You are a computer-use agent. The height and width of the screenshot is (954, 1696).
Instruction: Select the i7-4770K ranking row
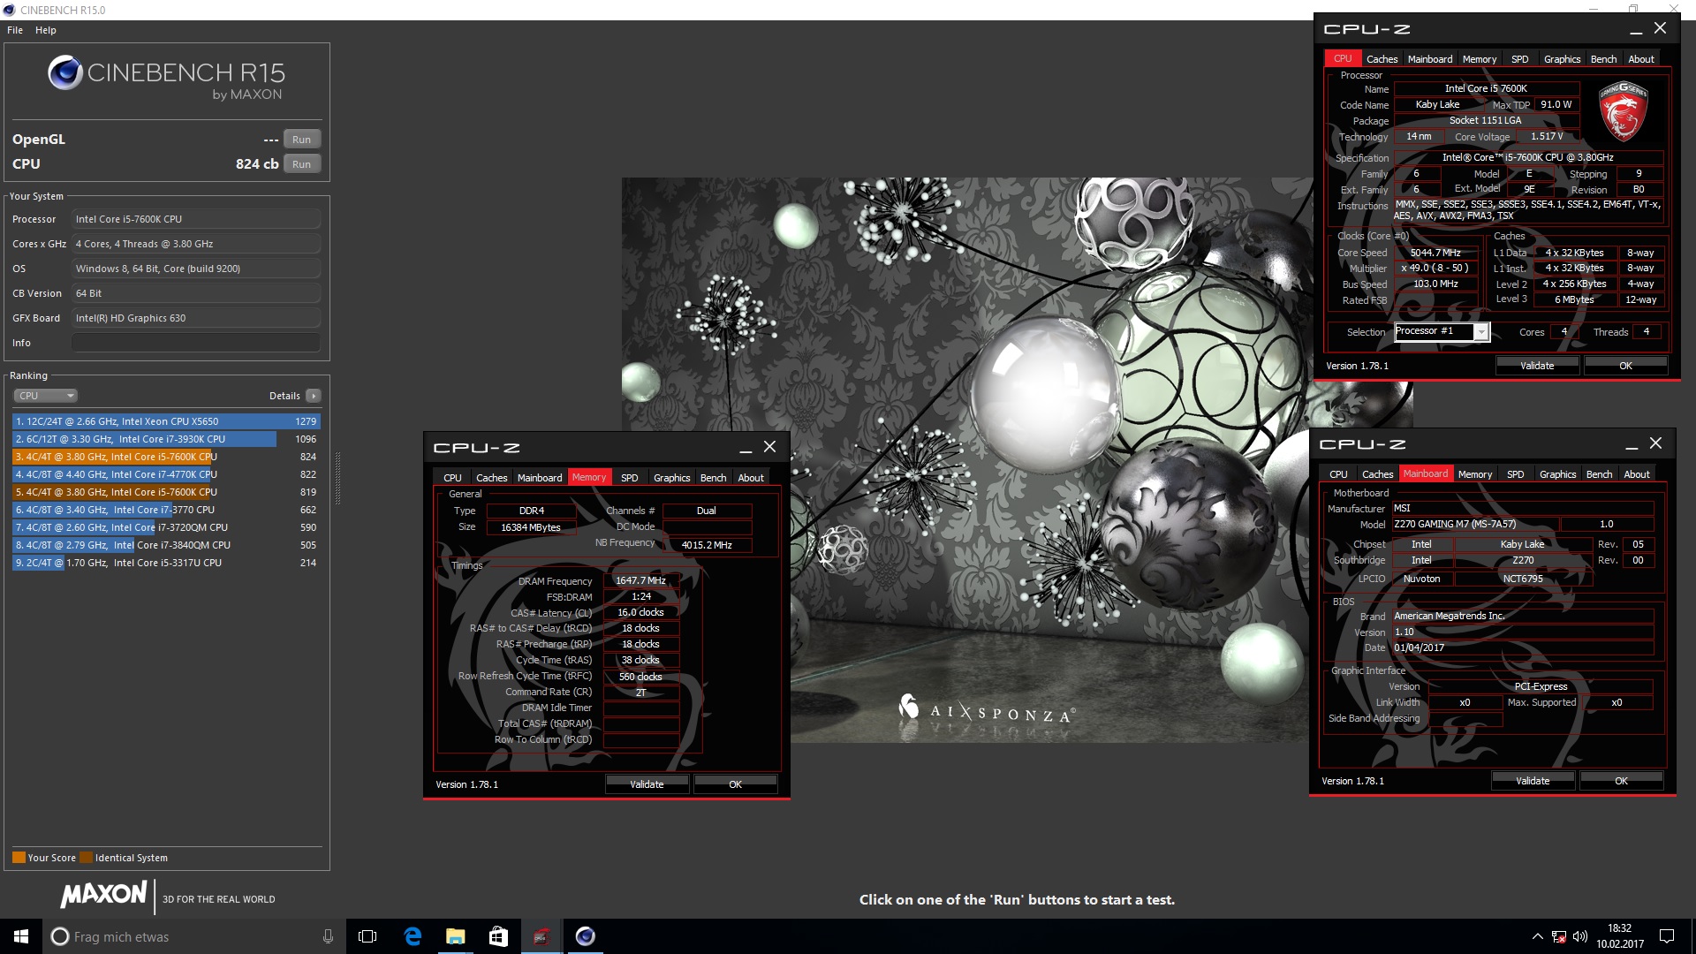(x=166, y=474)
